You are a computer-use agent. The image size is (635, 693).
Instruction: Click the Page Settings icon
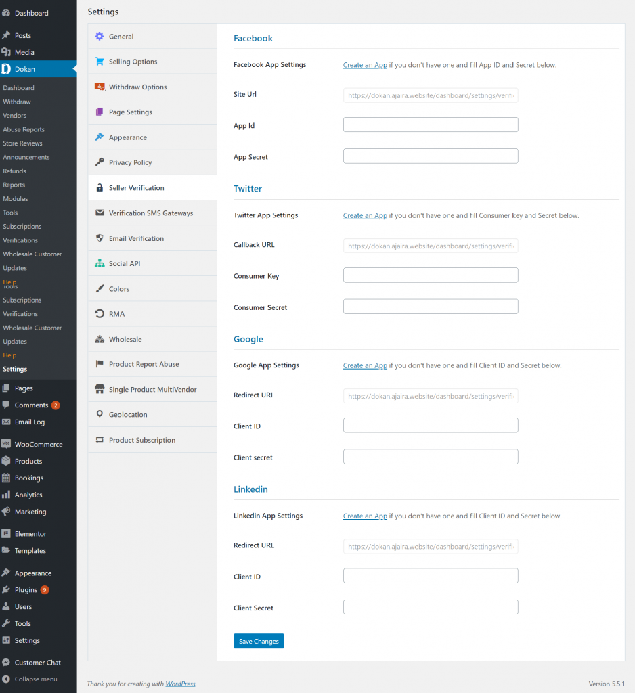click(x=100, y=112)
